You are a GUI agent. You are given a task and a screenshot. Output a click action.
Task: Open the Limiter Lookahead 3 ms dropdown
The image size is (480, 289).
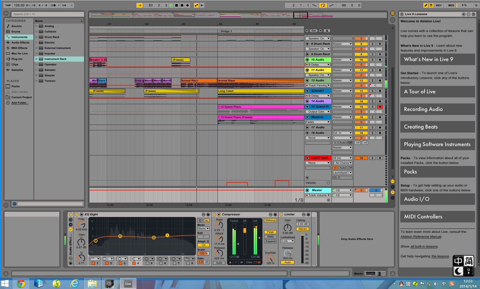point(287,241)
